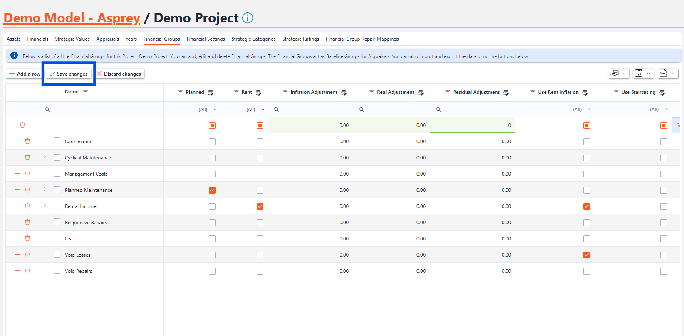Click the Discard changes button

click(119, 74)
